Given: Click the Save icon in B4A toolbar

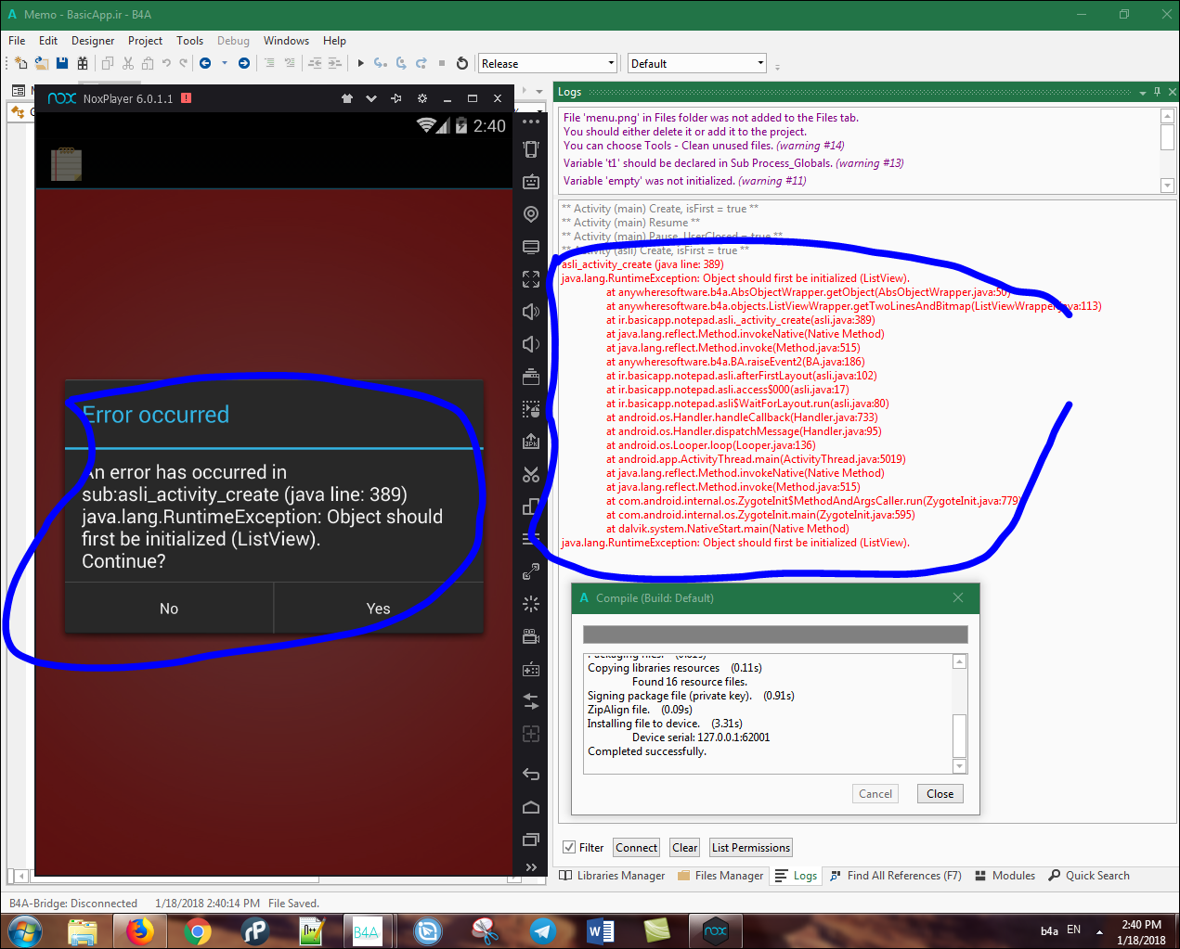Looking at the screenshot, I should pyautogui.click(x=62, y=63).
